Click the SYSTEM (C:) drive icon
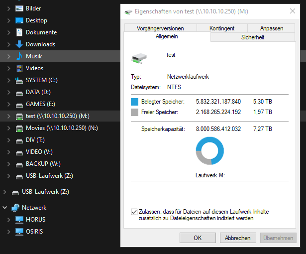Viewport: 306px width, 254px height. click(x=19, y=80)
